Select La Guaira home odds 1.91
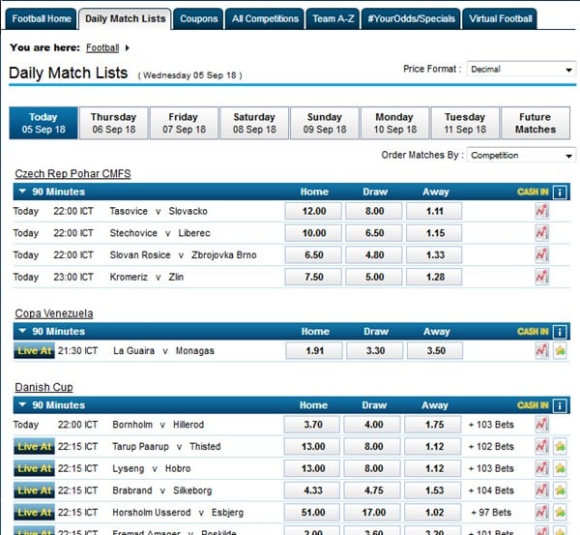580x535 pixels. point(314,350)
